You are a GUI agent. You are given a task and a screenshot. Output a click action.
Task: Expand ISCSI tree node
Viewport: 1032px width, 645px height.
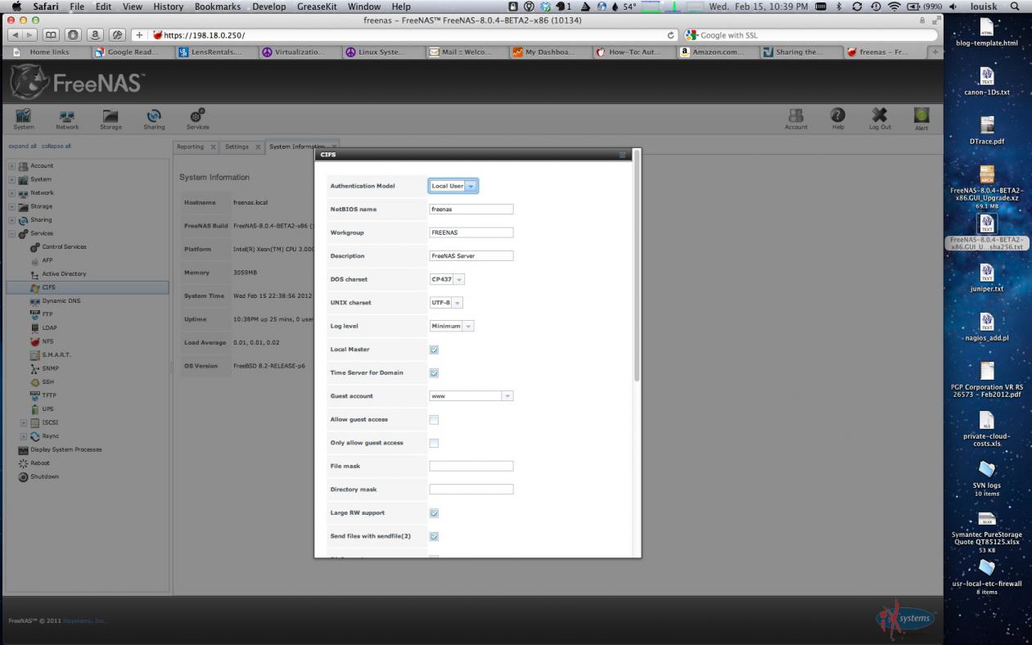click(24, 422)
